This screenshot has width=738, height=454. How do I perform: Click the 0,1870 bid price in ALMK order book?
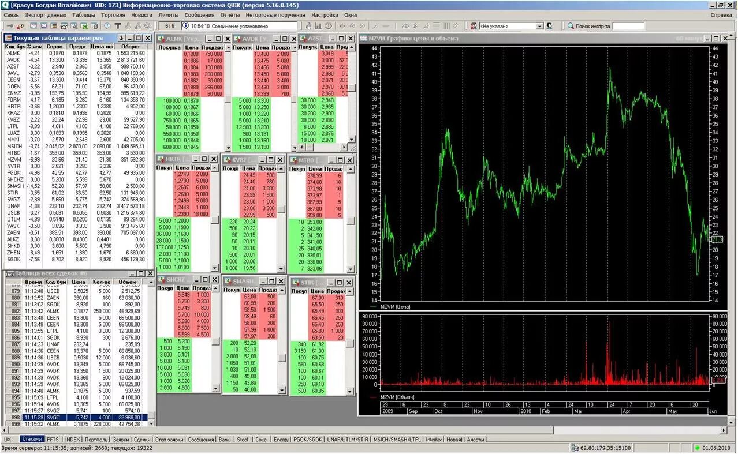pyautogui.click(x=191, y=100)
